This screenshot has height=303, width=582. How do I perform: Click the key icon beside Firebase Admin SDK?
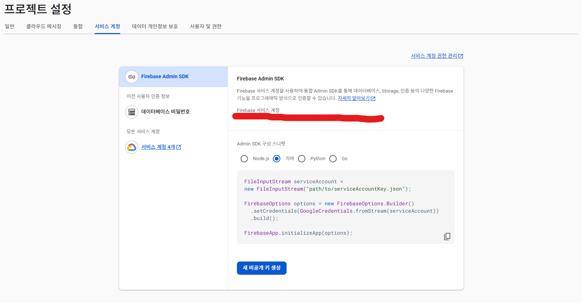[132, 77]
